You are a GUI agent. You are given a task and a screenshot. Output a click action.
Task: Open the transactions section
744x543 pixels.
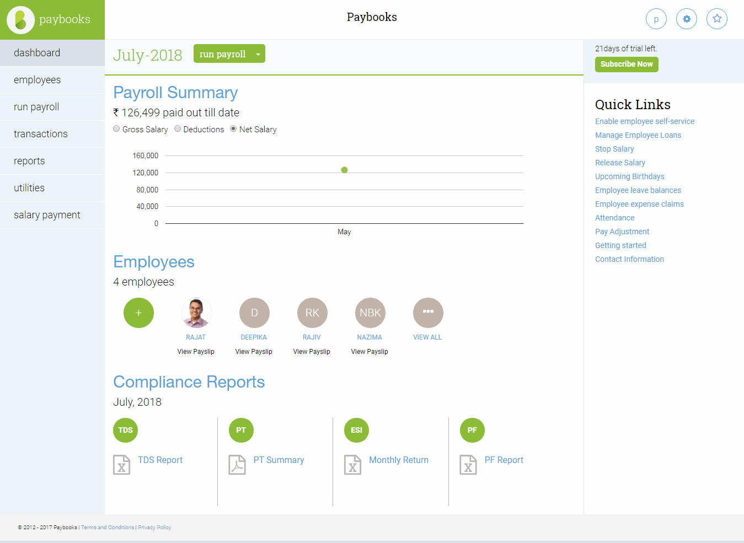(41, 133)
